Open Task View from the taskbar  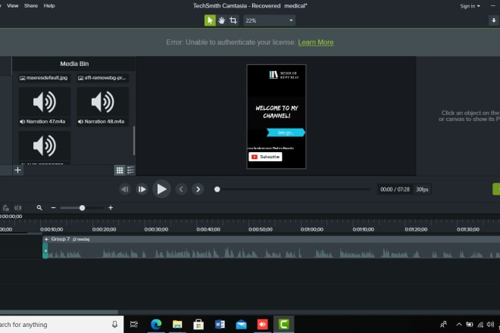point(134,325)
